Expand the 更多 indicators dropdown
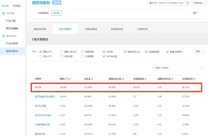 (x=199, y=51)
